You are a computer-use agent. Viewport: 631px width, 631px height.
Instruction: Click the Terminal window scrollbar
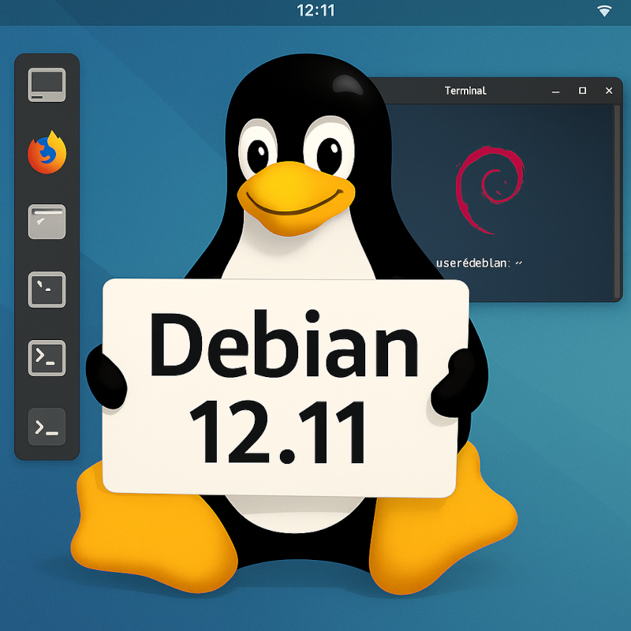coord(617,201)
